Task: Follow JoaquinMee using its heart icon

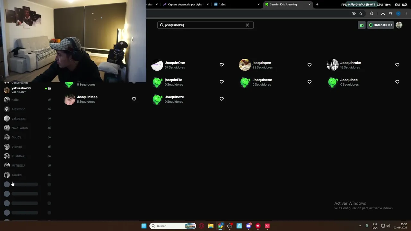Action: 134,99
